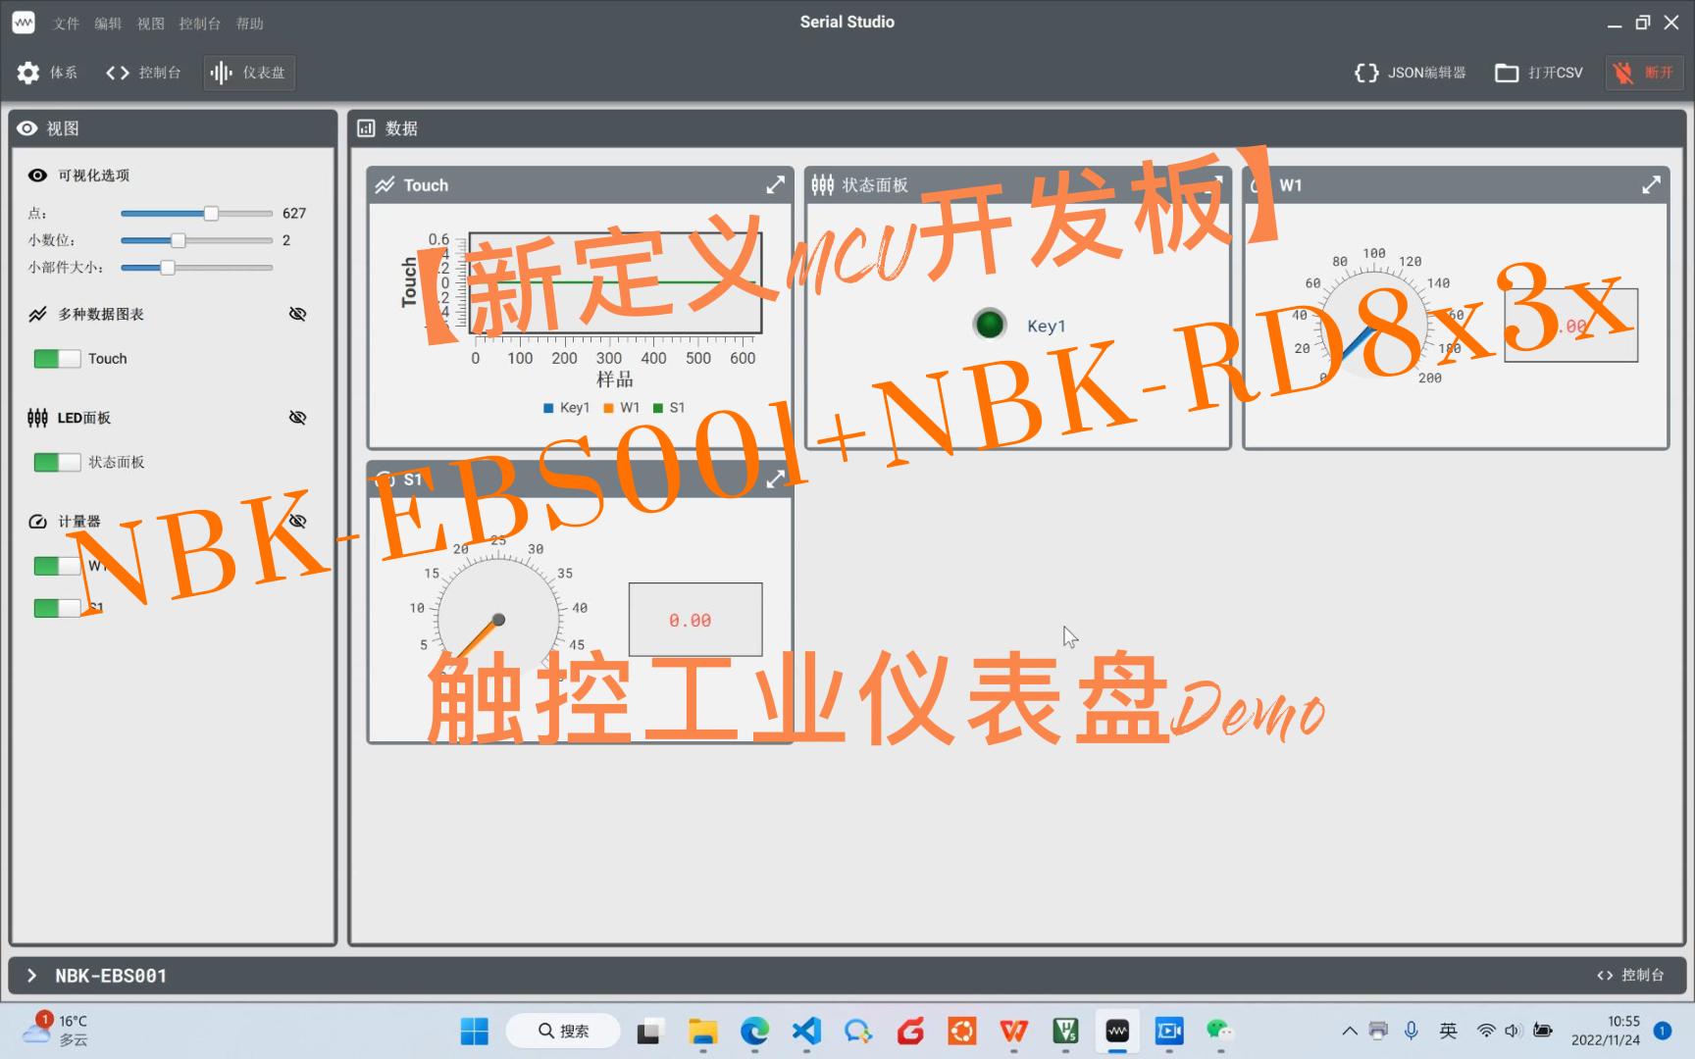The width and height of the screenshot is (1695, 1059).
Task: Open File Explorer from taskbar
Action: click(702, 1031)
